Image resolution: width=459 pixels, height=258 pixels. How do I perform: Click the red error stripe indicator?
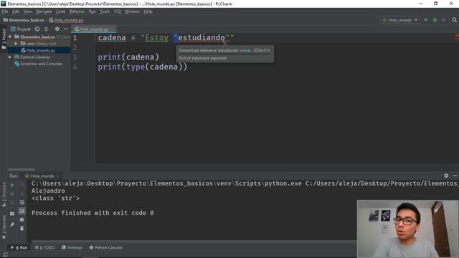point(457,37)
